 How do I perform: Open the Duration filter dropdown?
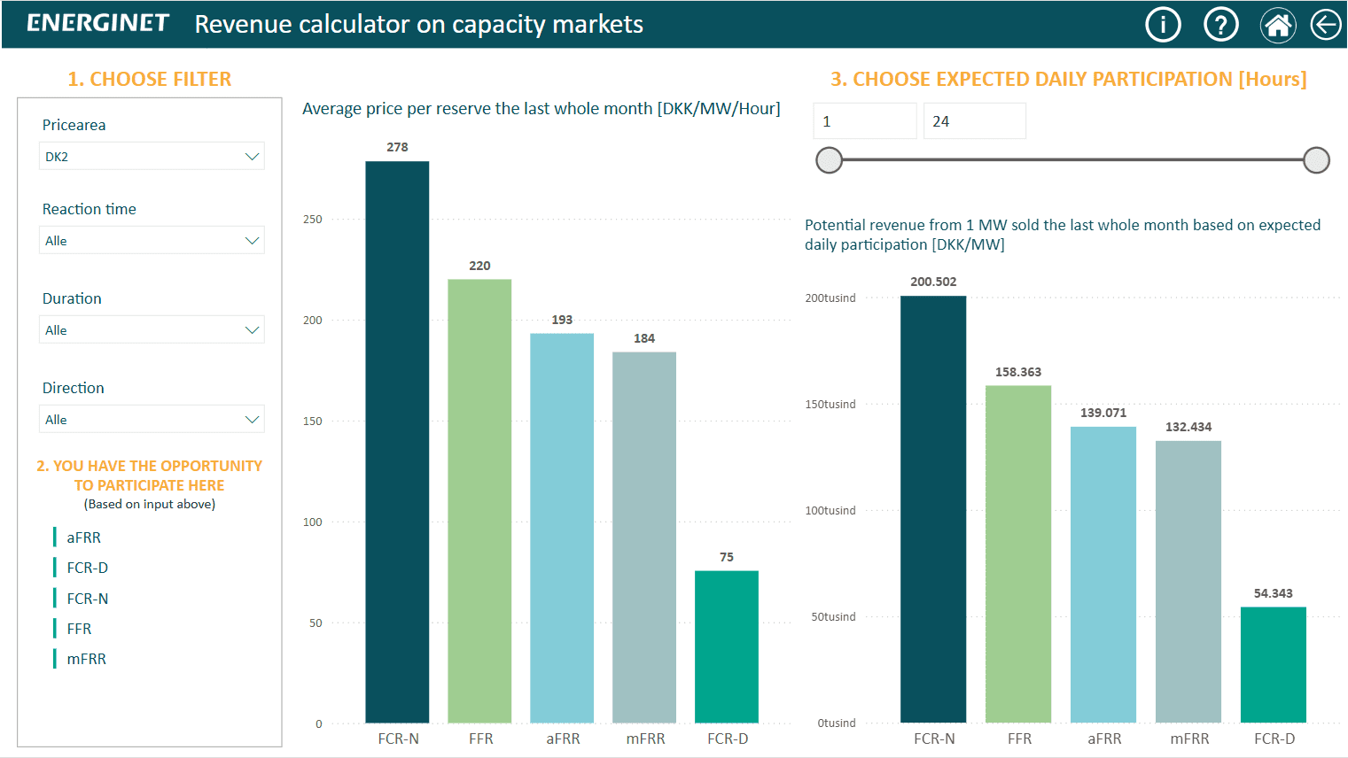click(152, 330)
